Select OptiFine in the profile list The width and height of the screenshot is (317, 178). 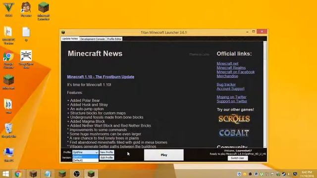click(x=85, y=157)
